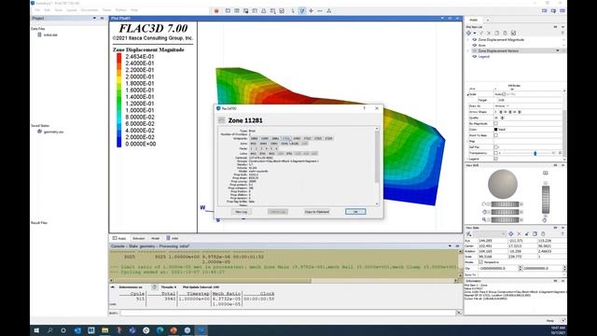The image size is (597, 336).
Task: Click the zone icon beside Zone 11281 heading
Action: tap(222, 120)
